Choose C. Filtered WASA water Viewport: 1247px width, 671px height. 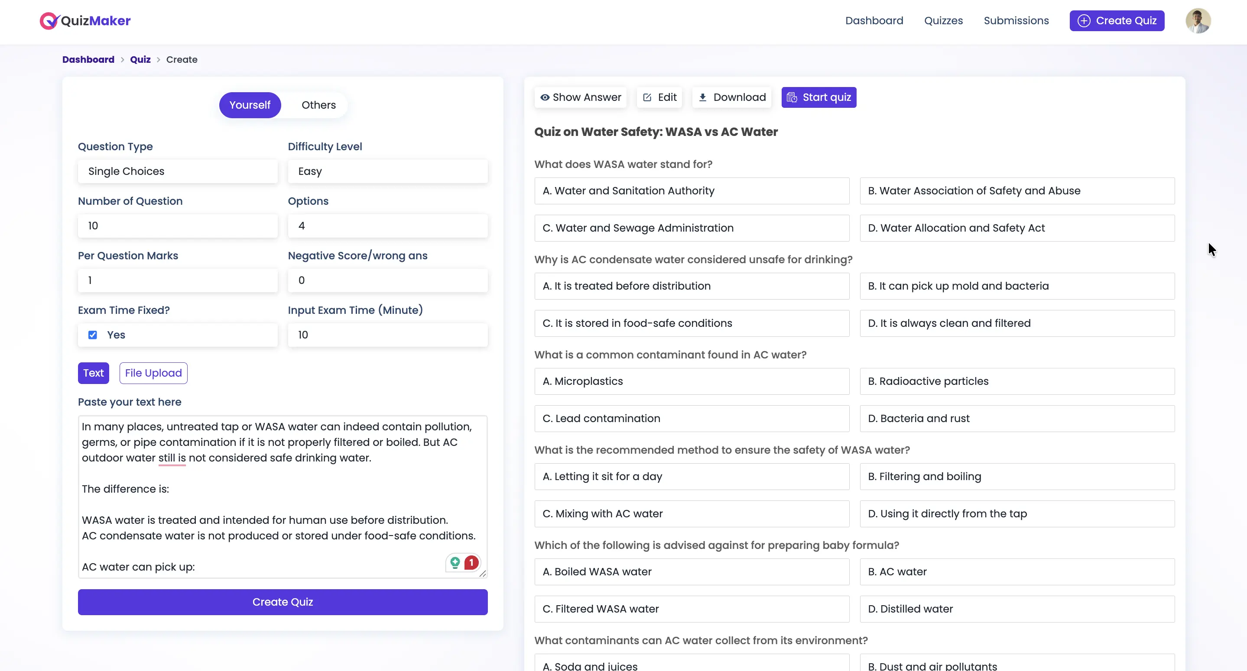[x=692, y=609]
